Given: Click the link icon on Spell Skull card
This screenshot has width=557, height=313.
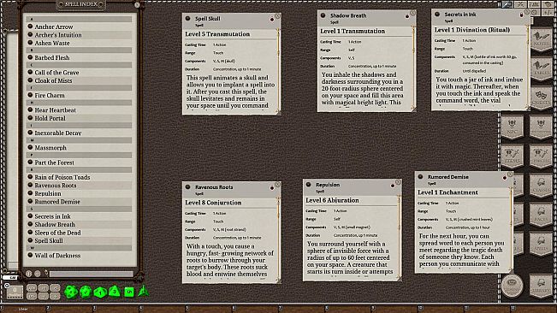Looking at the screenshot, I should click(188, 18).
